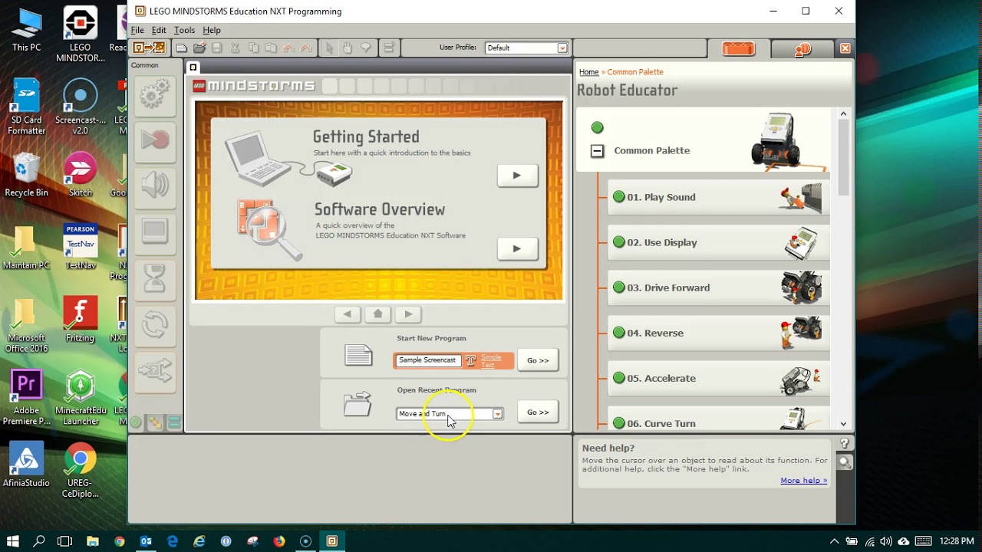Go to the previous tutorial page
This screenshot has width=982, height=552.
click(348, 314)
